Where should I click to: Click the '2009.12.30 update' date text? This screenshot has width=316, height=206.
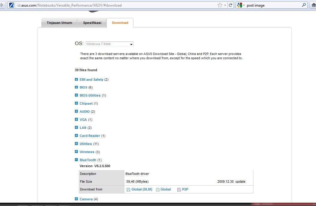tap(231, 181)
